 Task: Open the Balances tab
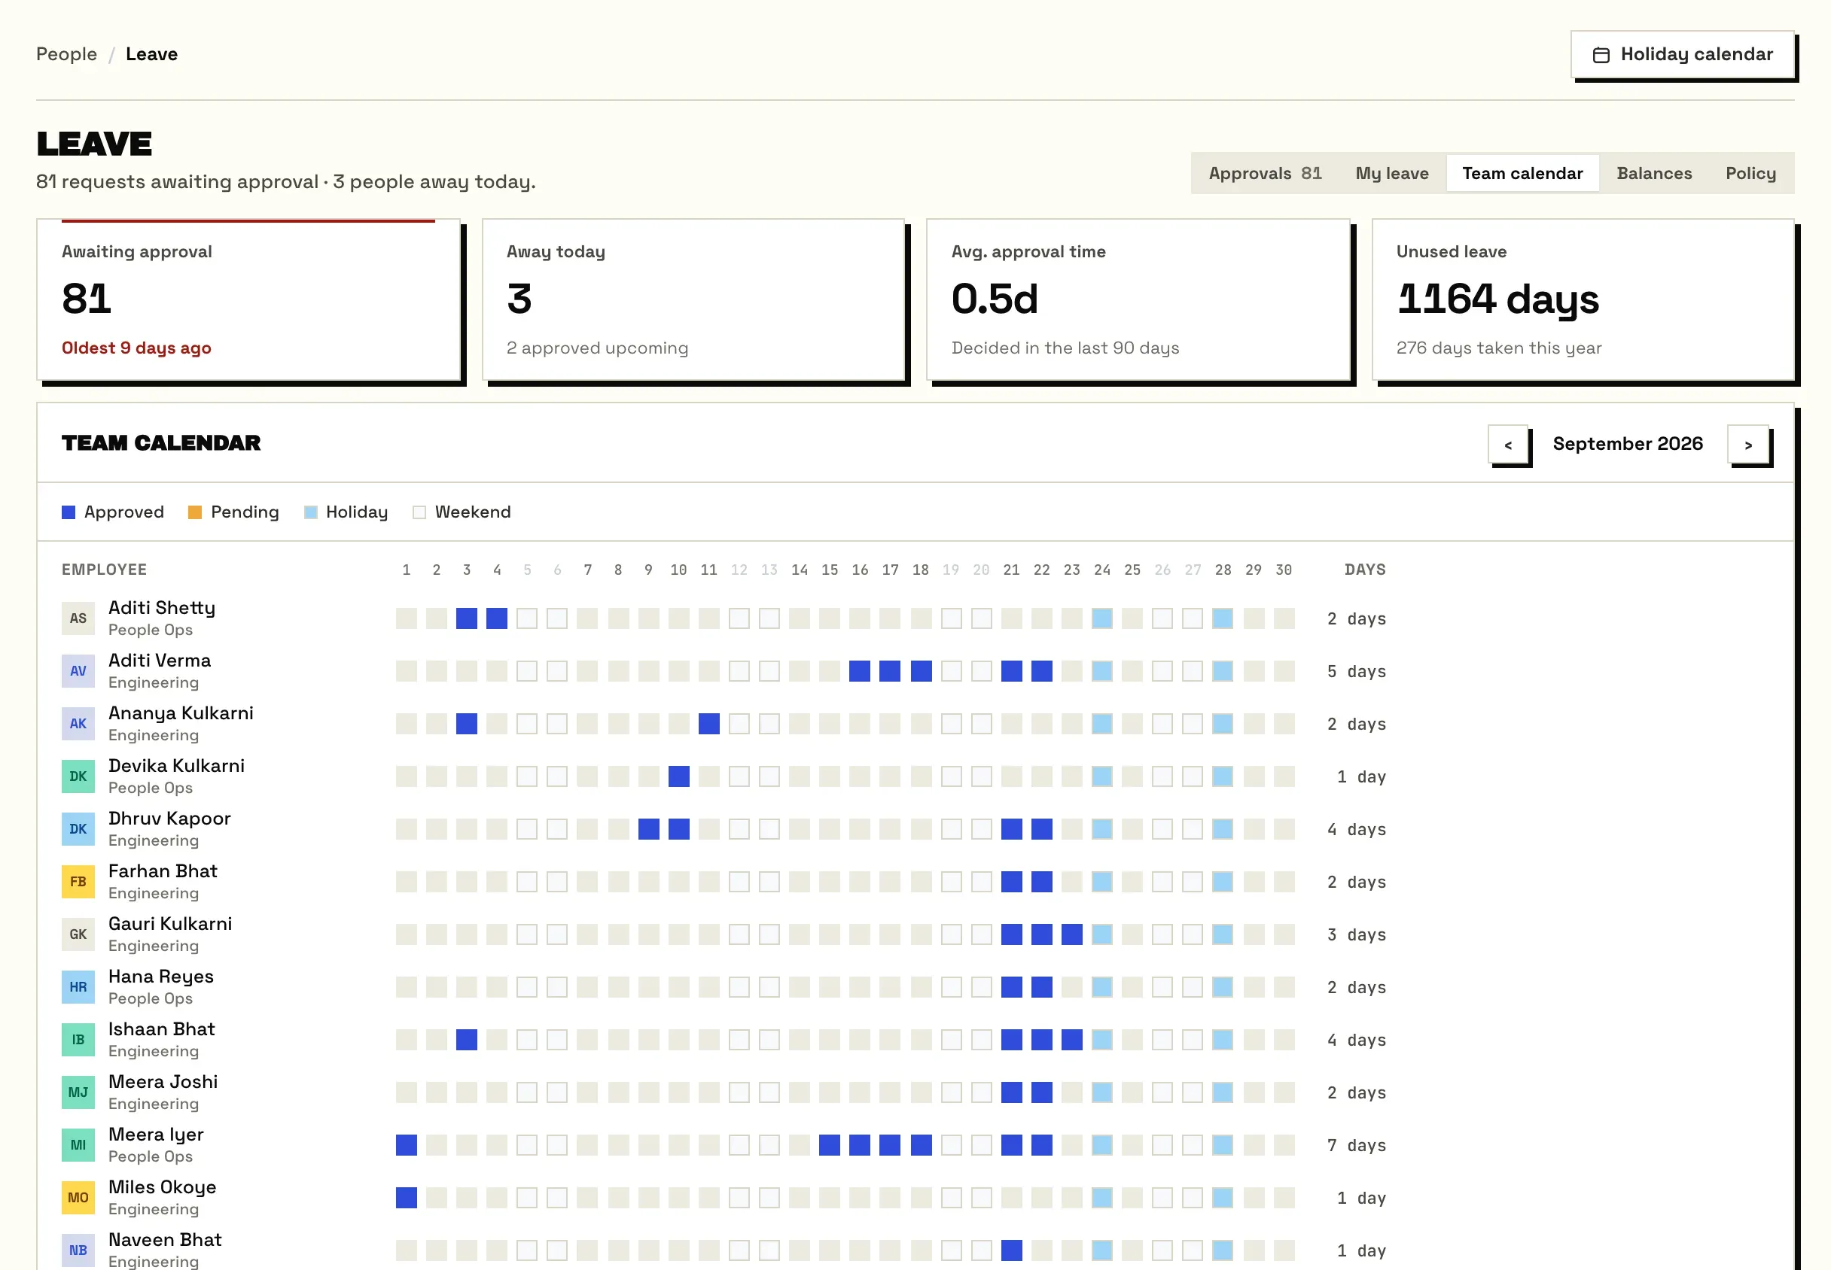click(x=1653, y=174)
